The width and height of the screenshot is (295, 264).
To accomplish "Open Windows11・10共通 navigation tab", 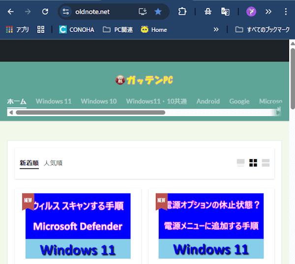I will click(156, 101).
